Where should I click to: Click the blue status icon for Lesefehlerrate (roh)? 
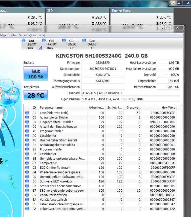(x=27, y=113)
